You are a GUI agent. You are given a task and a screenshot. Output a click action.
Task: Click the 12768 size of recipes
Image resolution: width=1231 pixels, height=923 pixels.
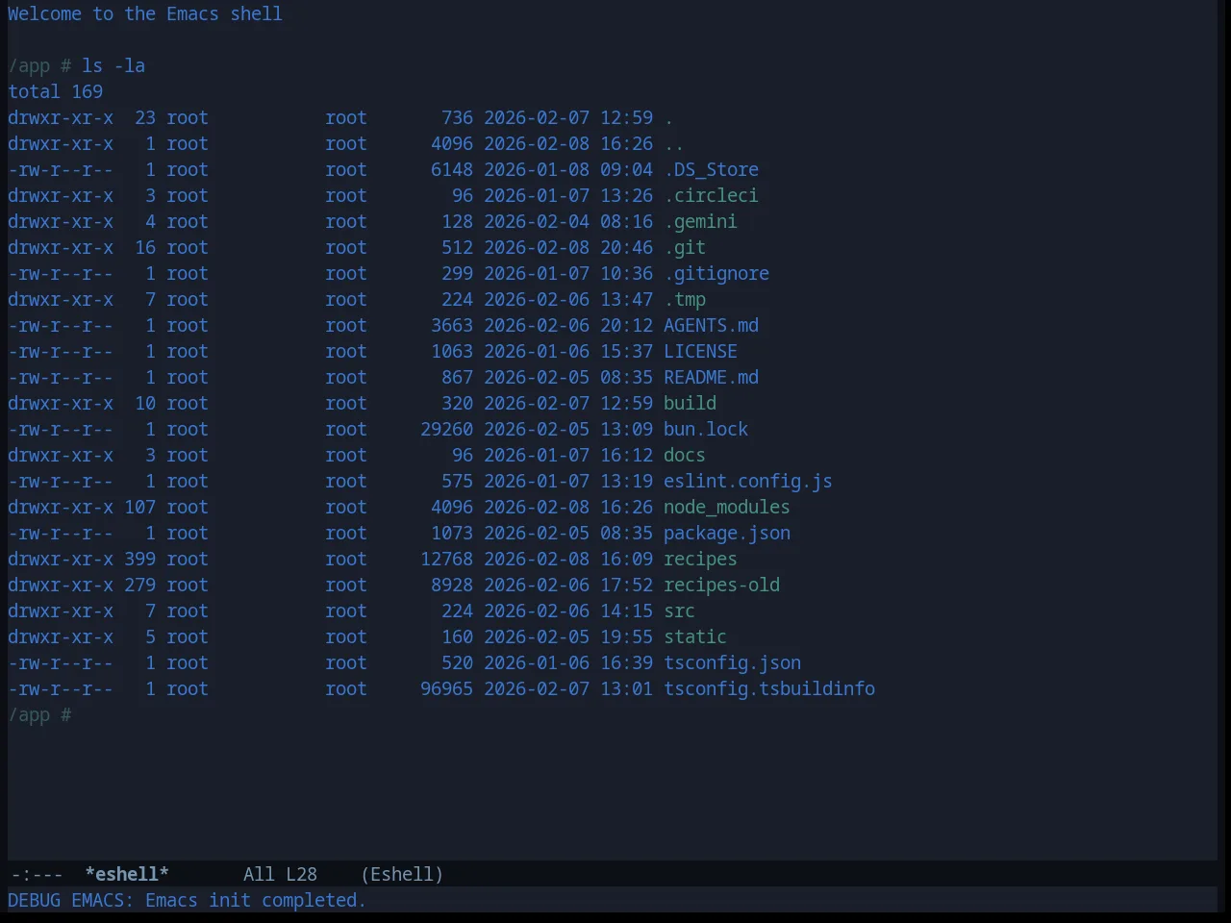coord(446,559)
